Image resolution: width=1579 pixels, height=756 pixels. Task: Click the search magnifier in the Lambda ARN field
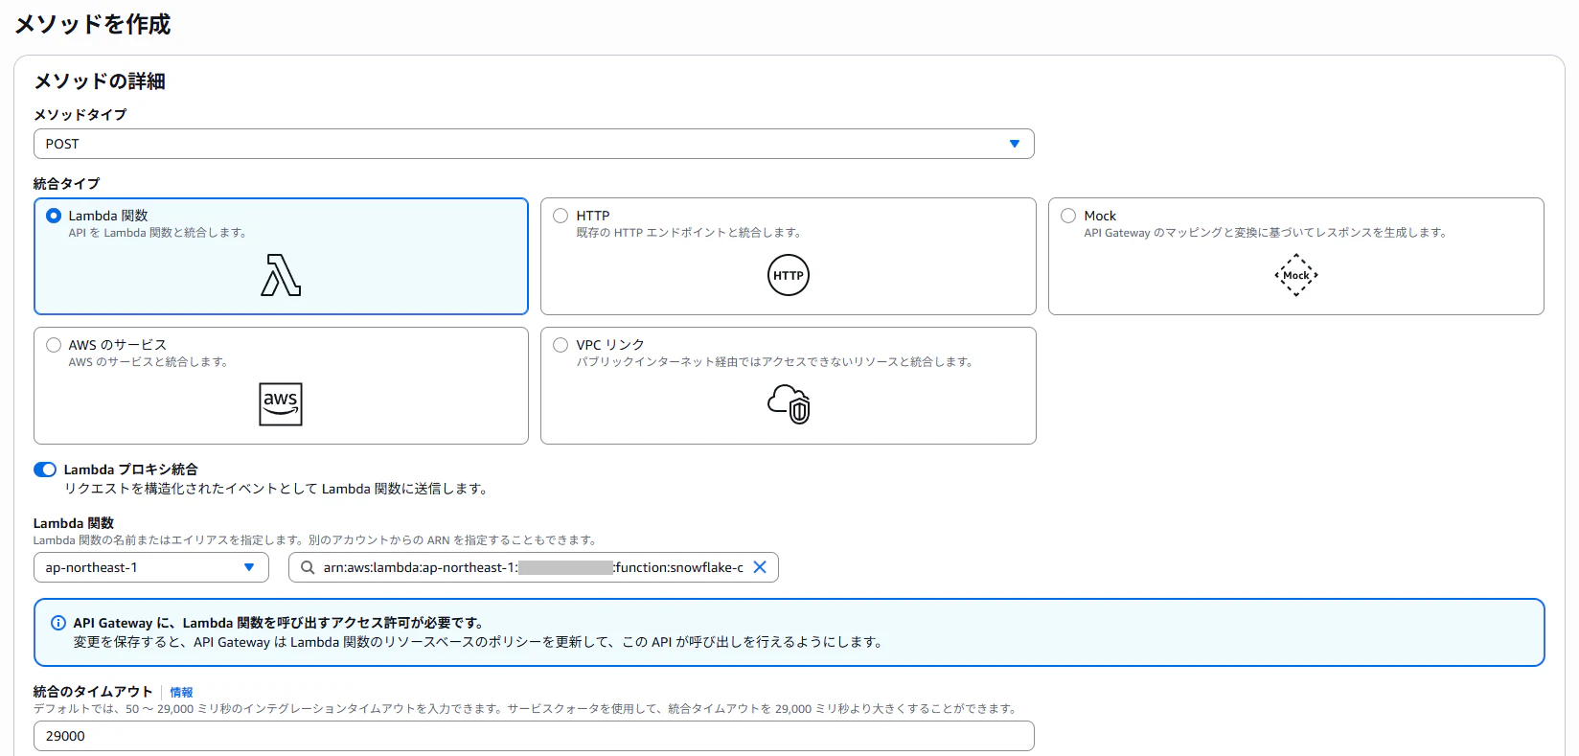(308, 567)
